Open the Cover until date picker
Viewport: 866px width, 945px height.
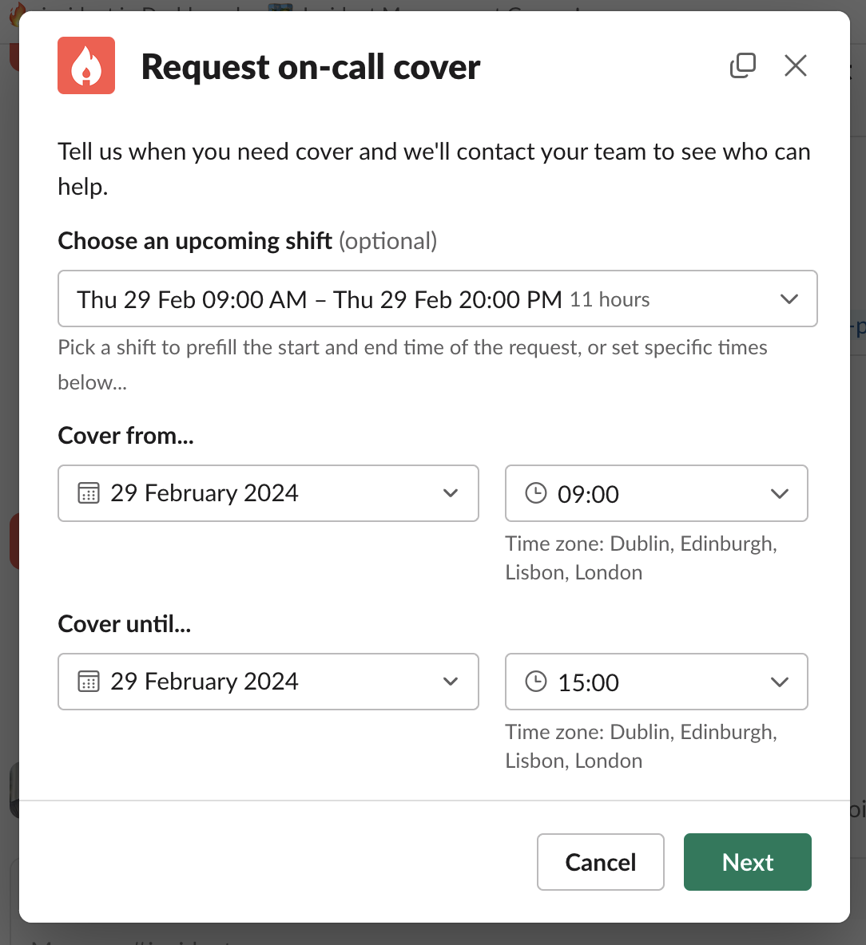click(268, 682)
